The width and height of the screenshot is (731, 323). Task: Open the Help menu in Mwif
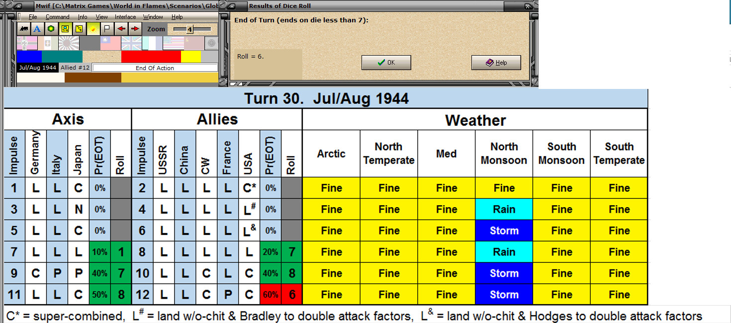tap(177, 17)
